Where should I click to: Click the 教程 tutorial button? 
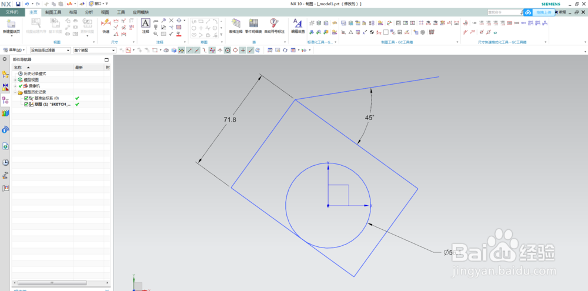click(562, 12)
